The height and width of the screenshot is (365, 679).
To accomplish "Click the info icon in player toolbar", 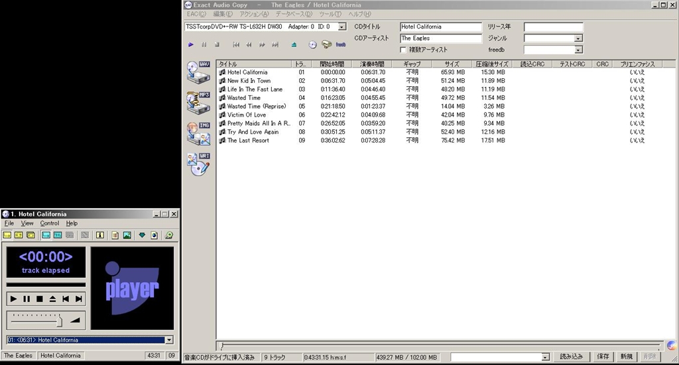I will (100, 235).
